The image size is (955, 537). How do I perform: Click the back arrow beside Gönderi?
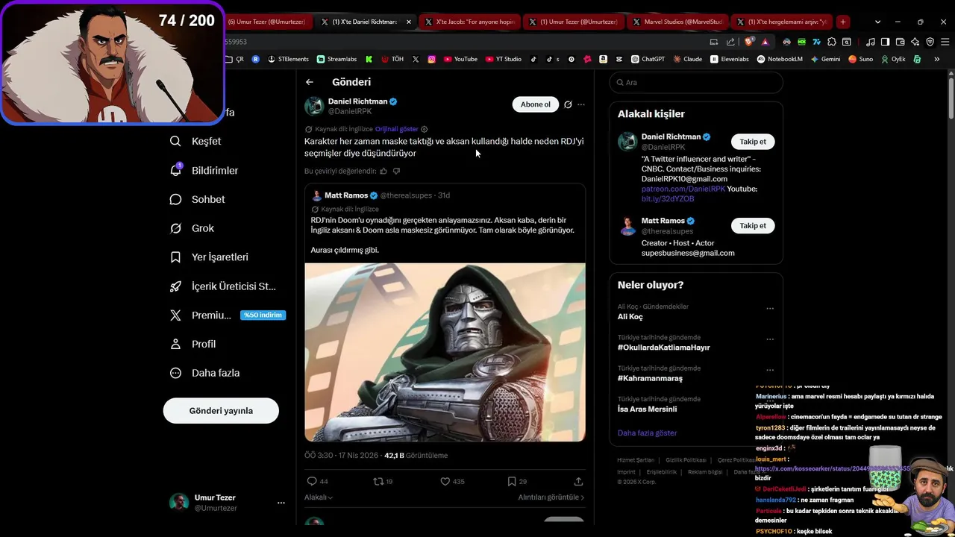point(310,82)
